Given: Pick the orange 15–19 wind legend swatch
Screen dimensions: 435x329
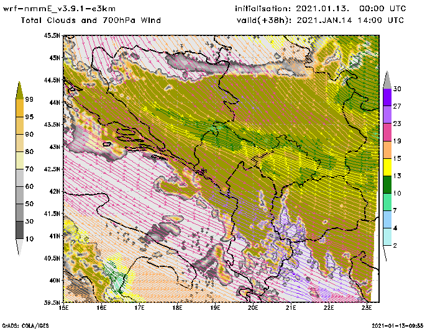Looking at the screenshot, I should (387, 150).
